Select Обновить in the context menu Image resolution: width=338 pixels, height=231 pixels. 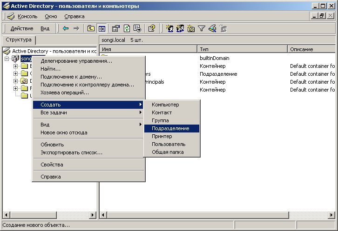pyautogui.click(x=88, y=145)
